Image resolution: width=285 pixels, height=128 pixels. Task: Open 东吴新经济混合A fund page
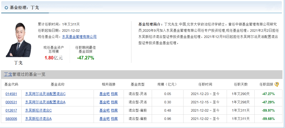click(x=38, y=119)
